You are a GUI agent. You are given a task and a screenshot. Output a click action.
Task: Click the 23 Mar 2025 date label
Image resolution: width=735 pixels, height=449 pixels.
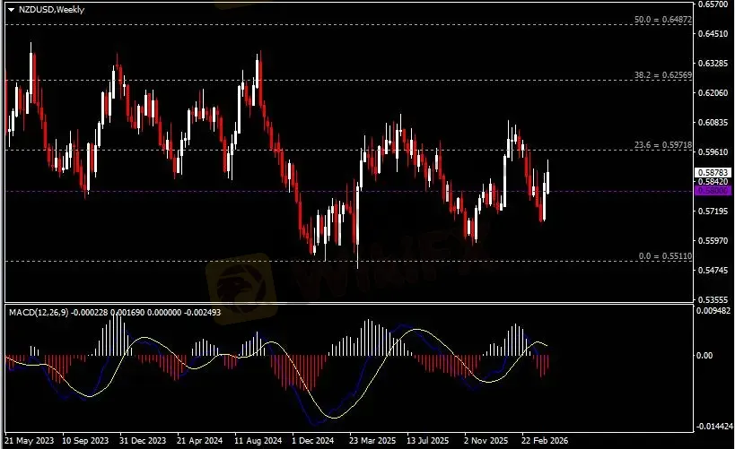pyautogui.click(x=372, y=441)
